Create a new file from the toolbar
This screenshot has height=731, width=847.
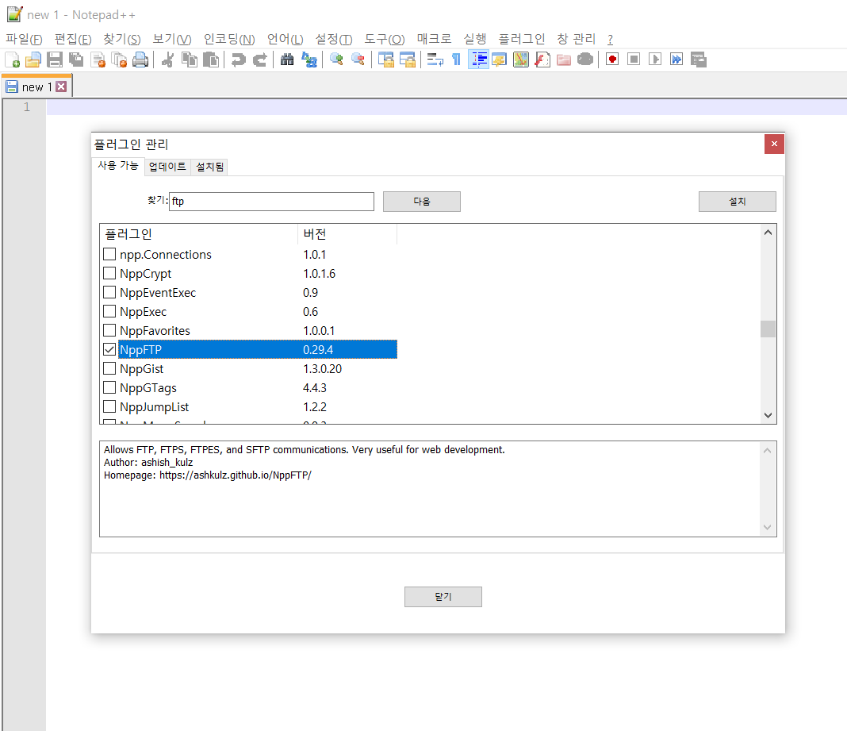12,60
